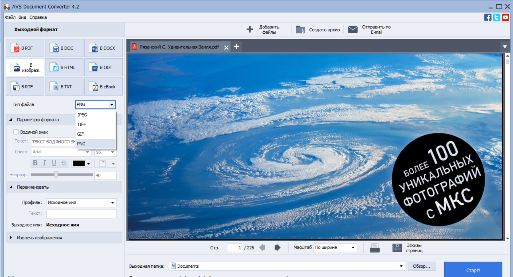Click the Добавить файлы label
The height and width of the screenshot is (277, 513).
269,29
